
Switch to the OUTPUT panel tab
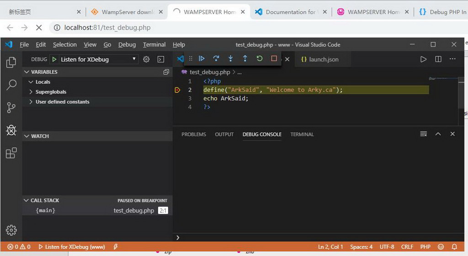tap(224, 135)
